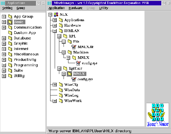Collapse the NLX root node
The width and height of the screenshot is (171, 134).
[50, 15]
